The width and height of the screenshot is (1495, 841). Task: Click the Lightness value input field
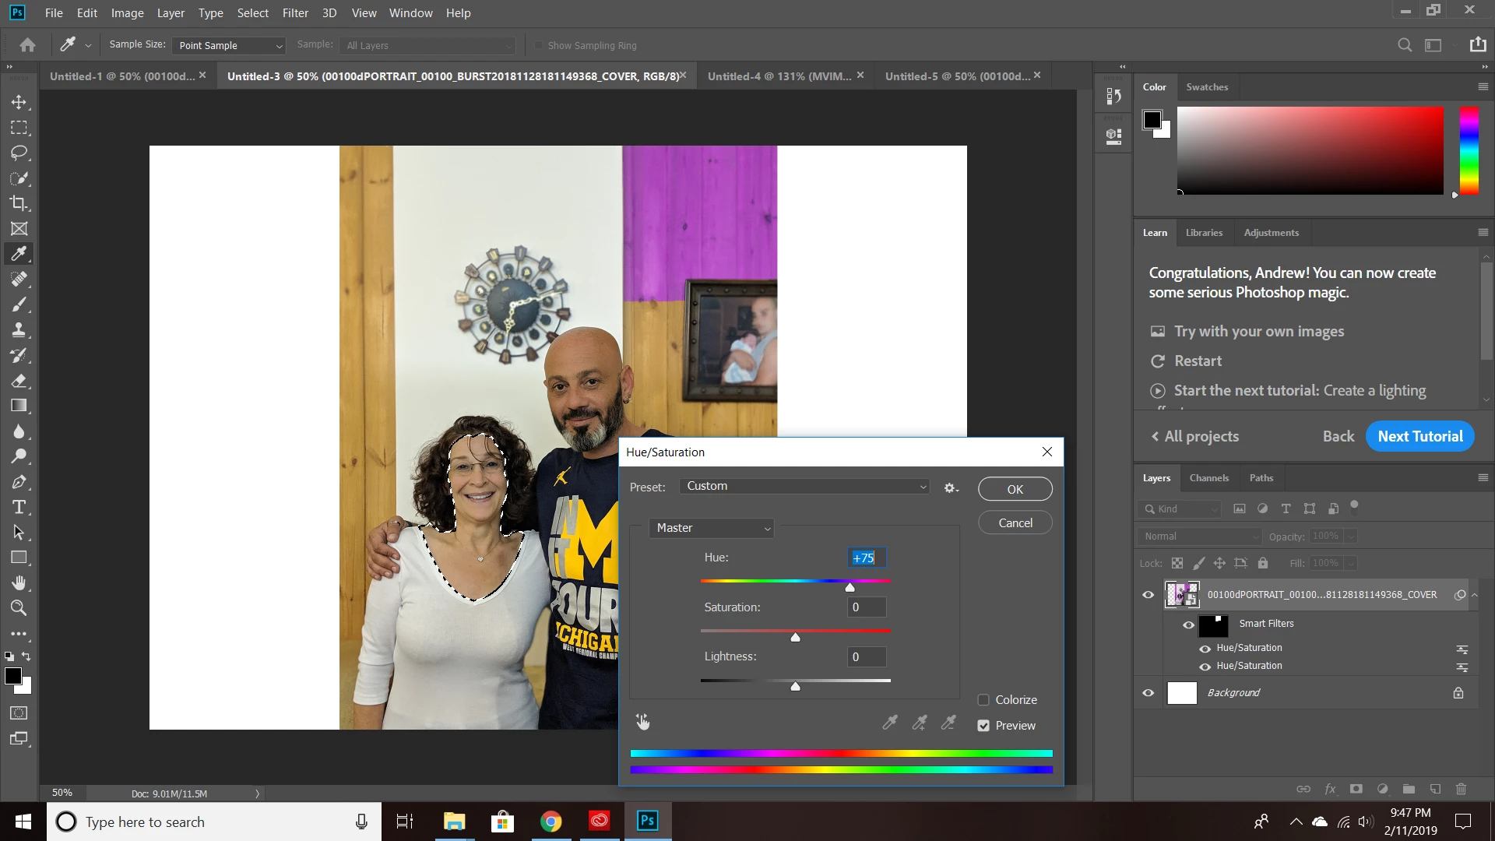[866, 657]
